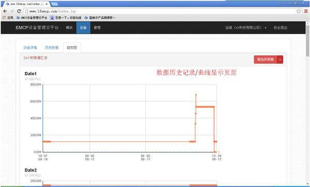Image resolution: width=310 pixels, height=187 pixels.
Task: Open the Chrome hamburger menu
Action: [306, 11]
